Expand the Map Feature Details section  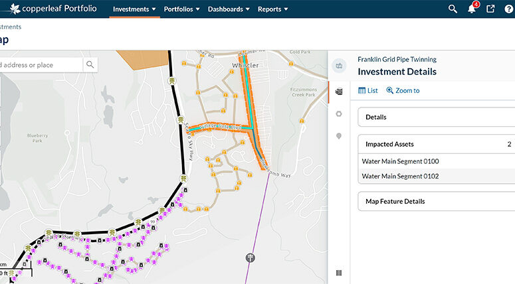point(436,201)
